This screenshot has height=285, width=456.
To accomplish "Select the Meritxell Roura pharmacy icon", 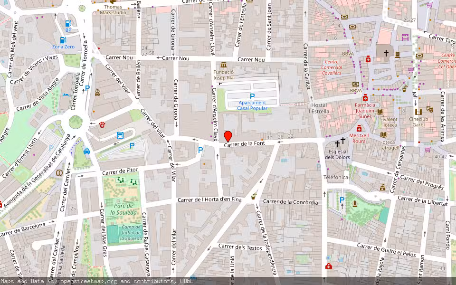I will tap(359, 129).
